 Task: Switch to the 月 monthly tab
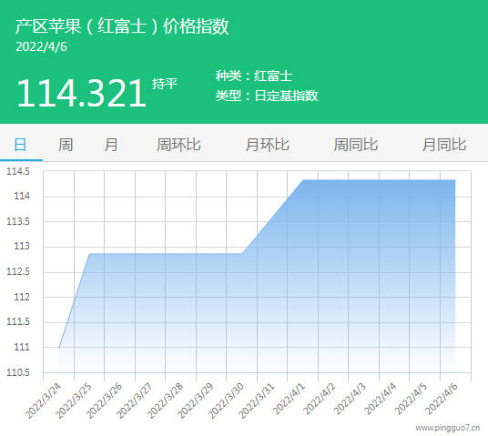(x=111, y=145)
